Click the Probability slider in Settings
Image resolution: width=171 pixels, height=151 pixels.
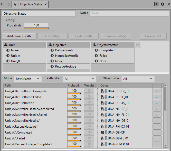pyautogui.click(x=36, y=26)
